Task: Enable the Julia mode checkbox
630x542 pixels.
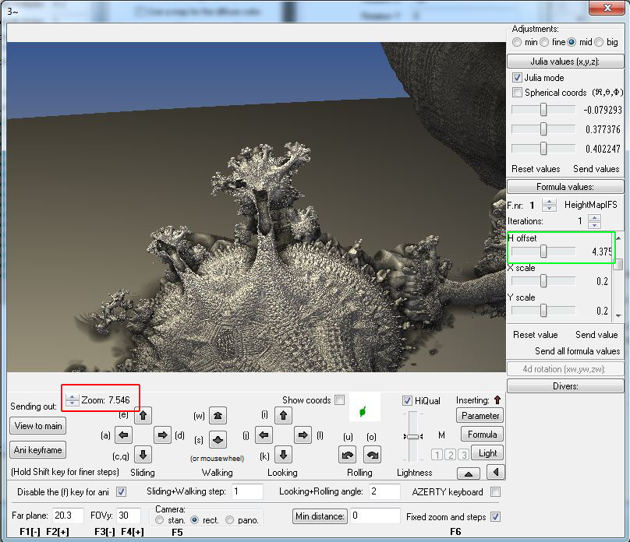Action: tap(517, 77)
